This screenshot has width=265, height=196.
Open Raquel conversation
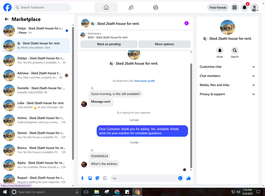point(36,179)
